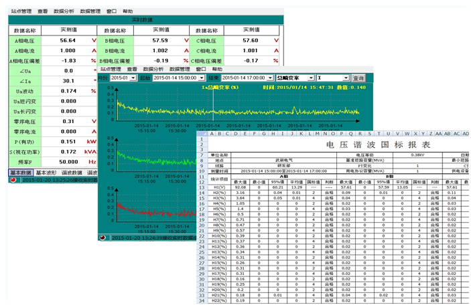
Task: Open 数据分析 menu in top menu bar
Action: tap(63, 11)
